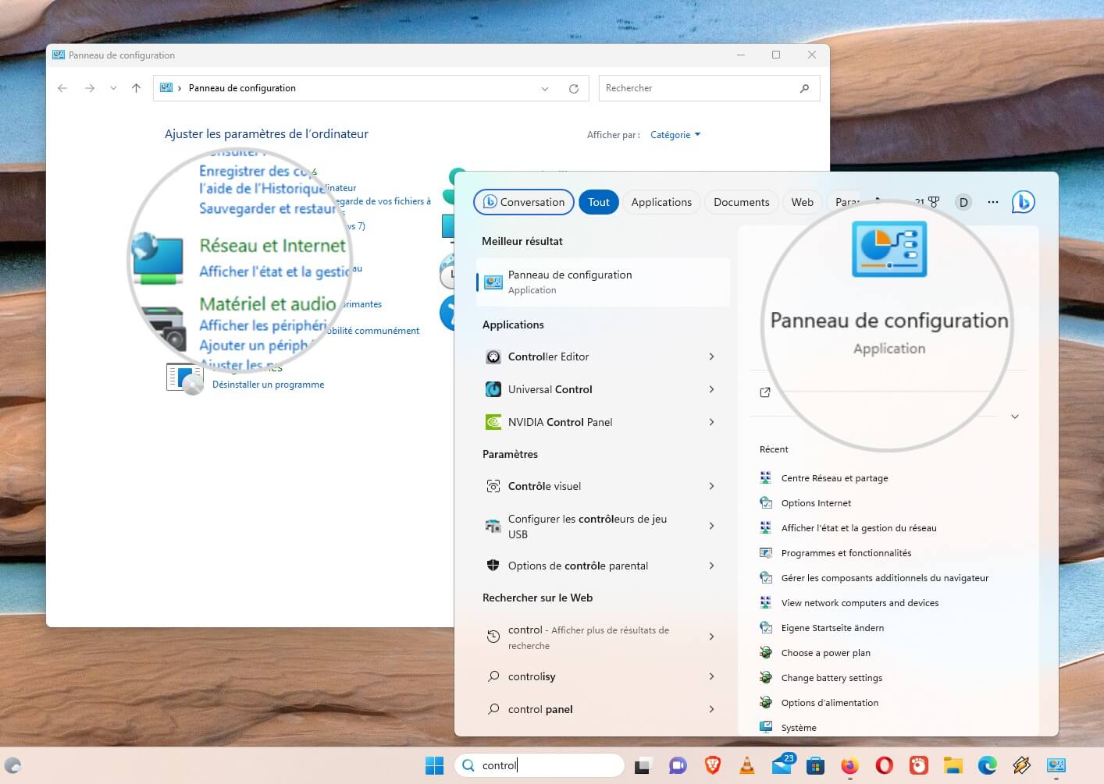Open Opera from taskbar

(885, 765)
